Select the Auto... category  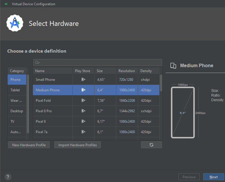point(17,132)
